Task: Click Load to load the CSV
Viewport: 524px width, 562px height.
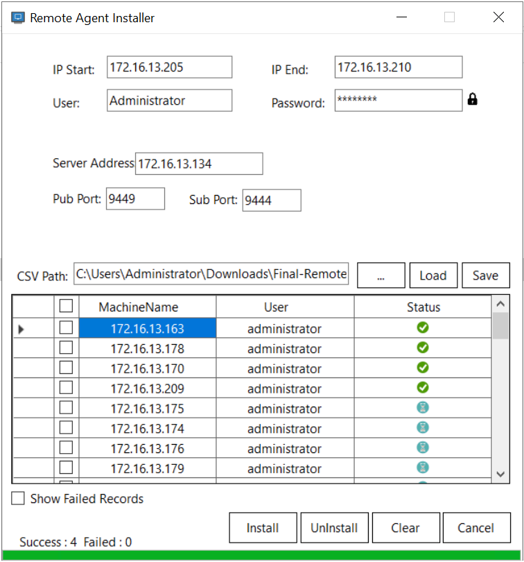Action: 433,275
